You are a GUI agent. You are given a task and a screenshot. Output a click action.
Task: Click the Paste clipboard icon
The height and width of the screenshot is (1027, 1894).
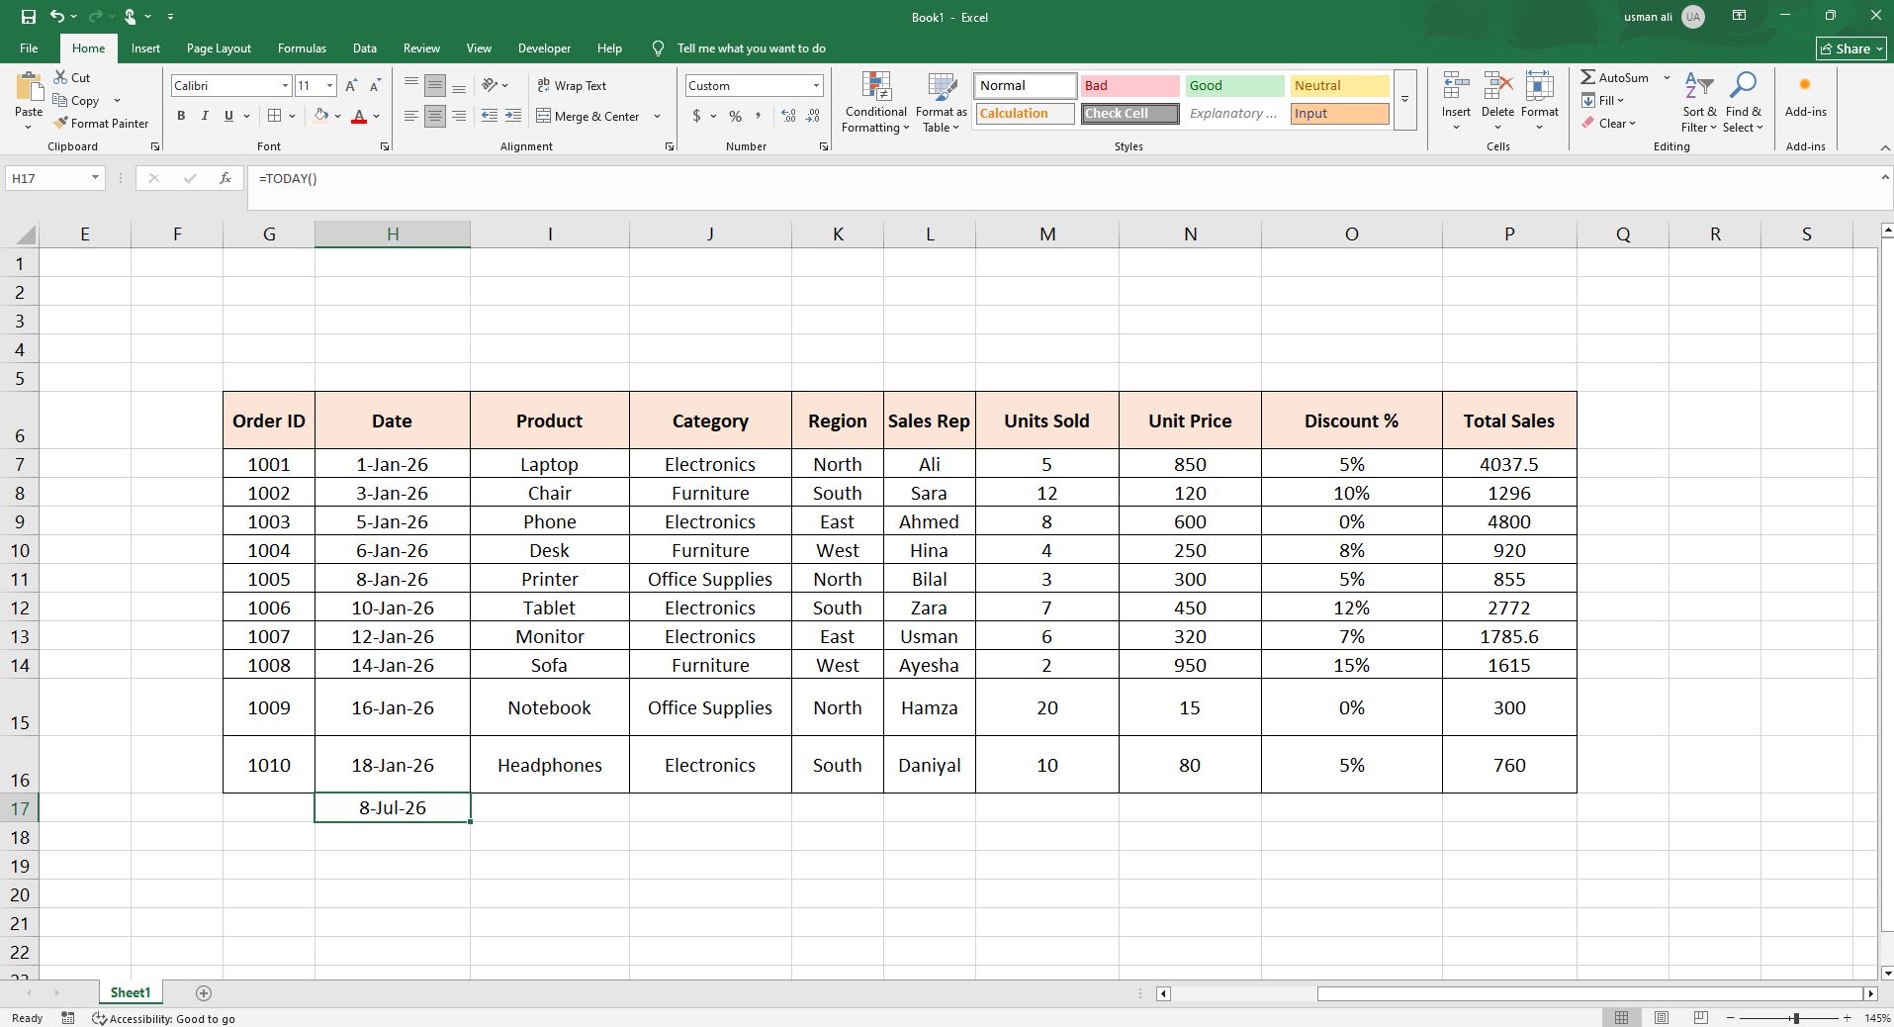[29, 87]
